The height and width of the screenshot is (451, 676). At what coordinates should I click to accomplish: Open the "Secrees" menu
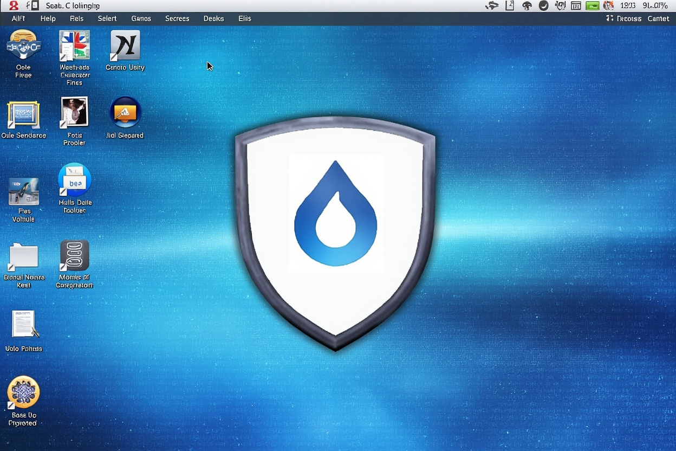tap(178, 18)
